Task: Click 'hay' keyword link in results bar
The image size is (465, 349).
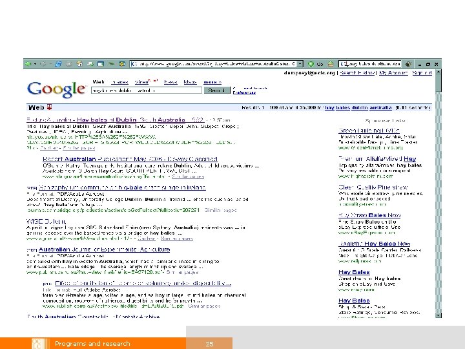Action: (x=329, y=108)
